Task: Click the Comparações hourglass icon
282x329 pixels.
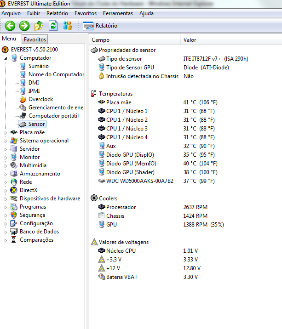Action: coord(13,239)
